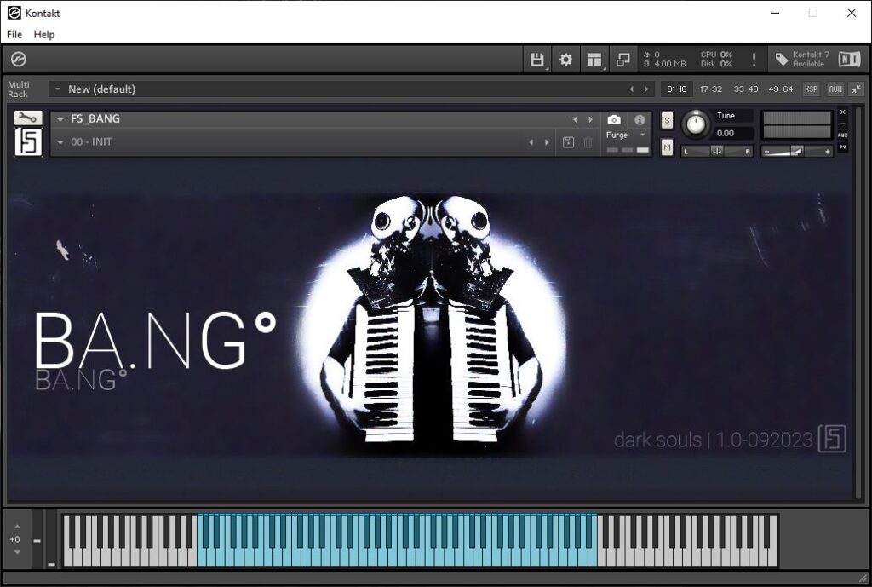872x587 pixels.
Task: Click the CPU 0% readout
Action: click(x=716, y=55)
